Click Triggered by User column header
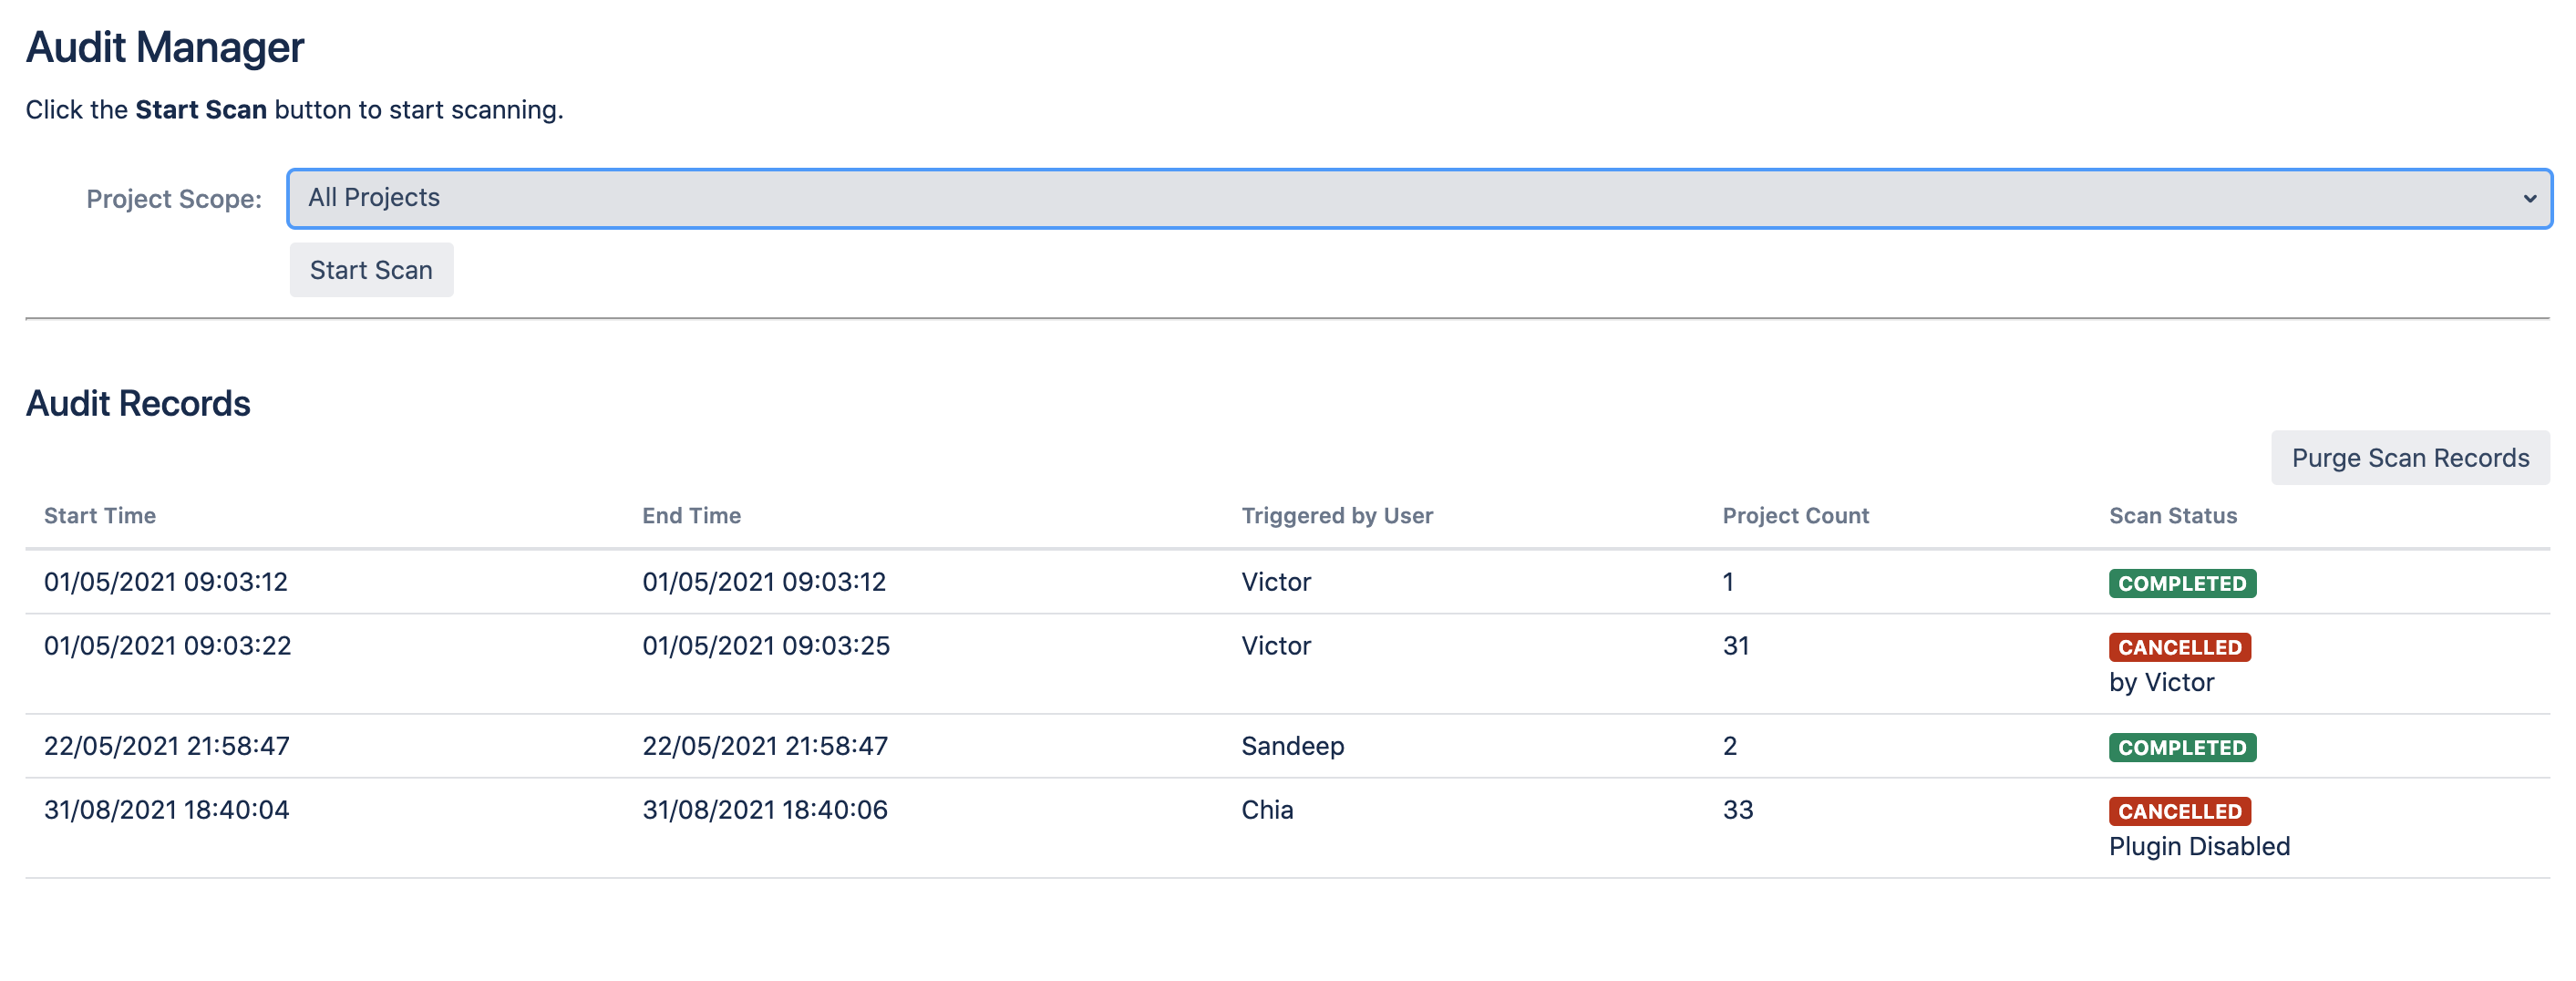Viewport: 2576px width, 981px height. [x=1336, y=516]
